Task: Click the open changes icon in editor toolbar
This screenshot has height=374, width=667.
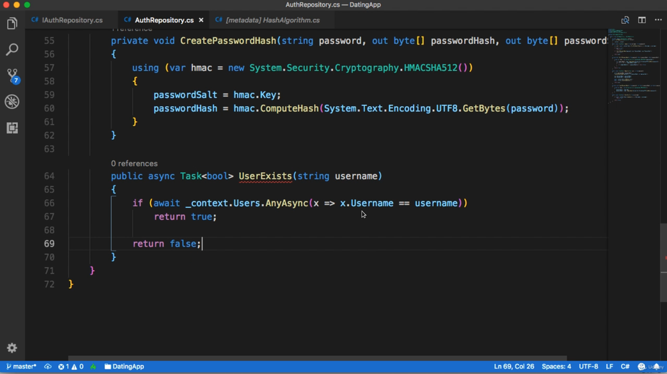Action: pyautogui.click(x=625, y=20)
